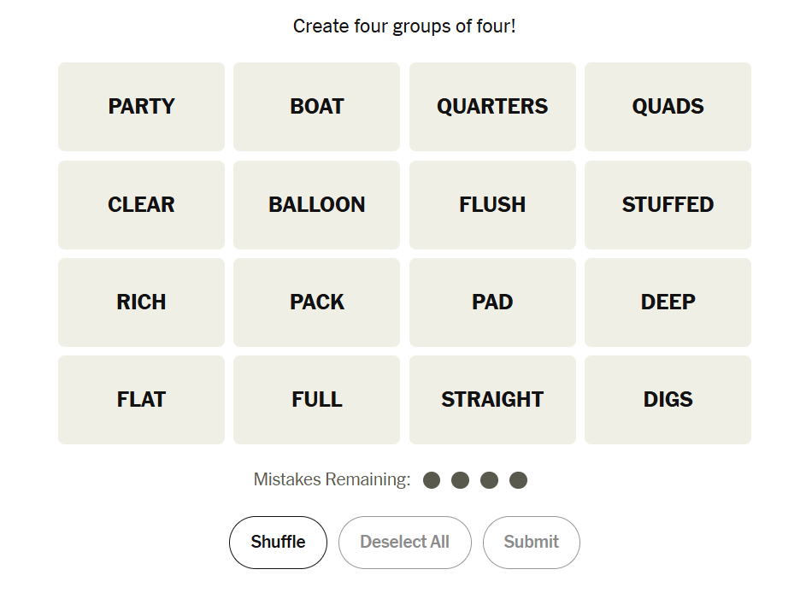Pick the QUARTERS tile

point(492,107)
